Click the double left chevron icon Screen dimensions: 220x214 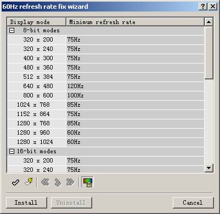point(45,182)
